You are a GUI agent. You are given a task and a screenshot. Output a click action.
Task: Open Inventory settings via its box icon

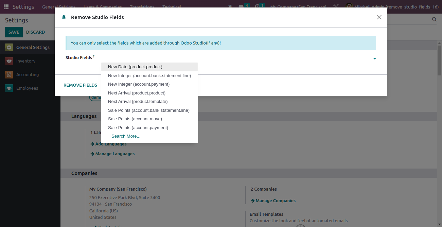(9, 61)
